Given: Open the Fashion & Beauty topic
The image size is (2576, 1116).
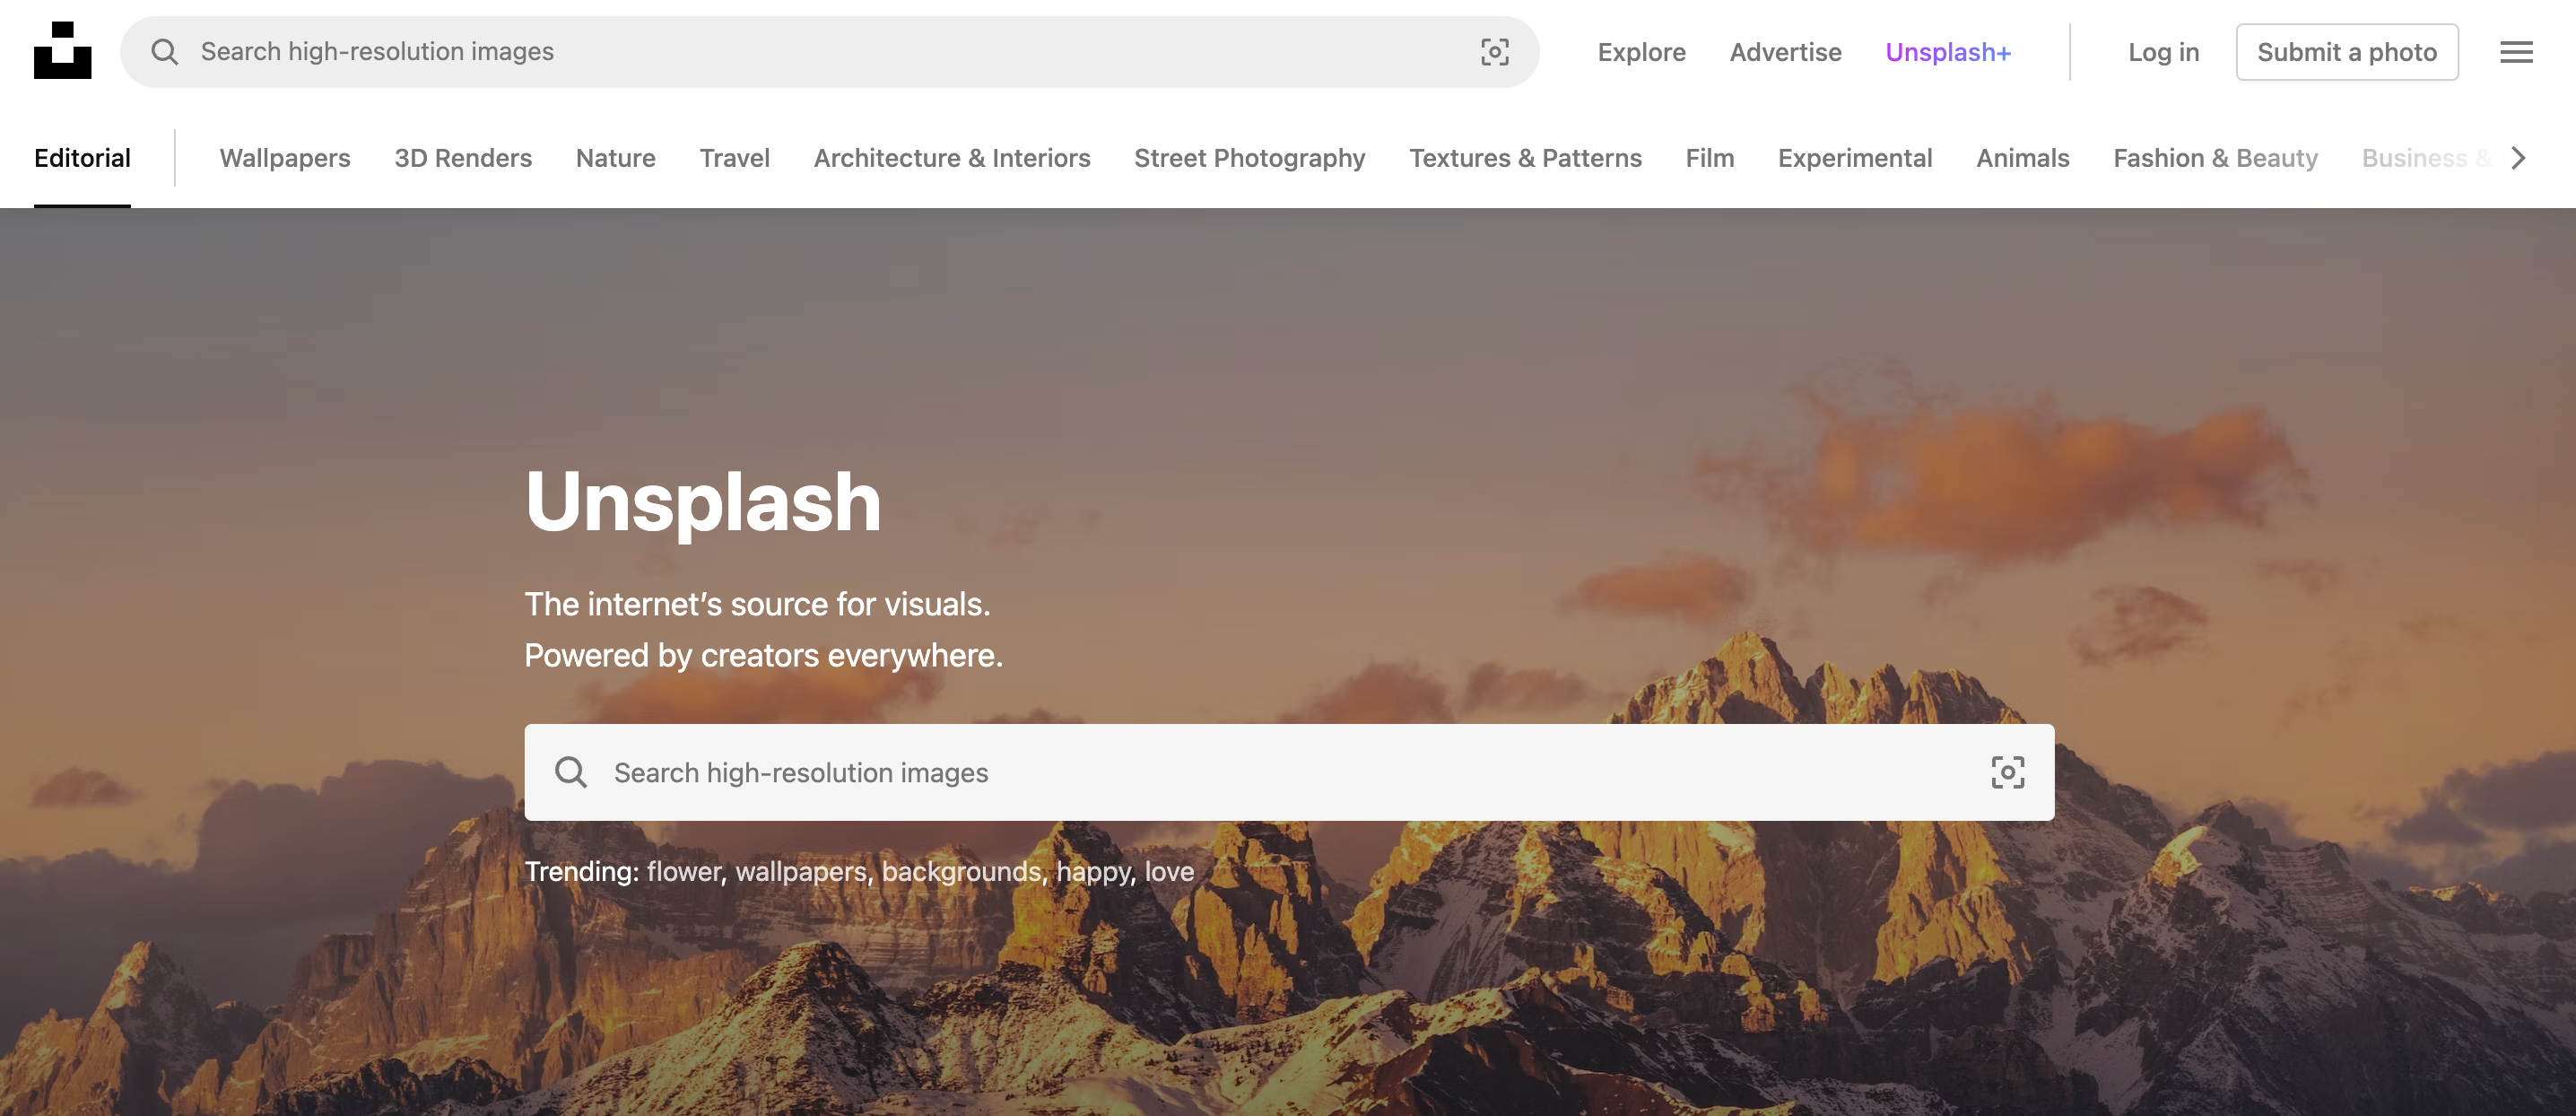Looking at the screenshot, I should tap(2215, 158).
